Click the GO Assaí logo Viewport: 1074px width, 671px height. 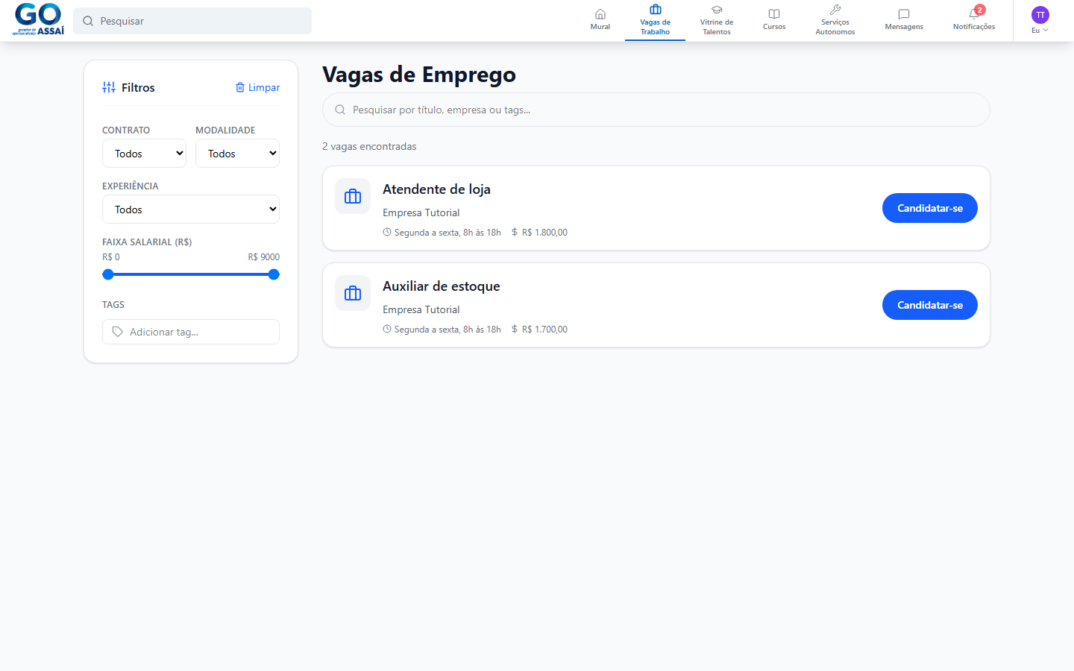pyautogui.click(x=38, y=19)
